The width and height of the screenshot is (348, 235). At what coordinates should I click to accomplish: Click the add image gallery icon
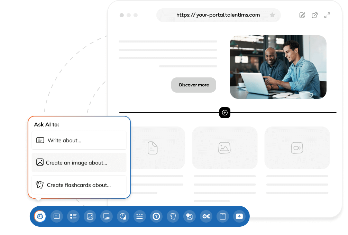click(189, 216)
